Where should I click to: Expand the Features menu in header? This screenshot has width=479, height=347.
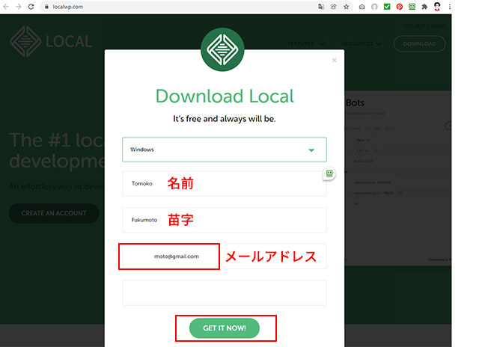[306, 44]
